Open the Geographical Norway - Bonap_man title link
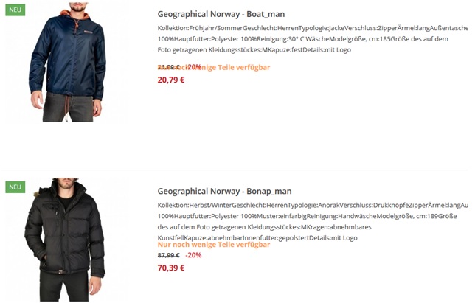The width and height of the screenshot is (475, 303). (x=224, y=191)
